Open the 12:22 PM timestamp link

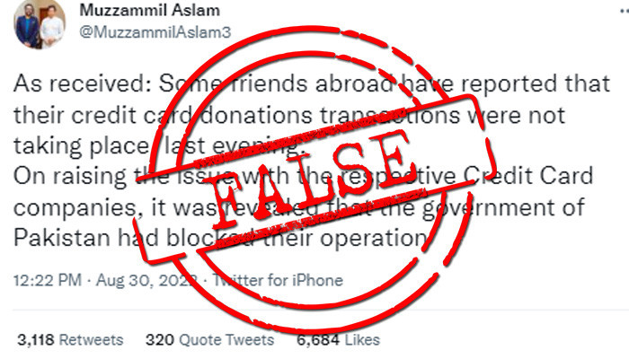[x=48, y=280]
